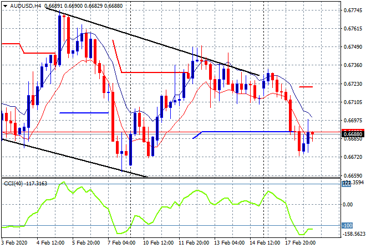Click the small triangle before AUDUSD,H4
The width and height of the screenshot is (366, 249).
click(5, 6)
